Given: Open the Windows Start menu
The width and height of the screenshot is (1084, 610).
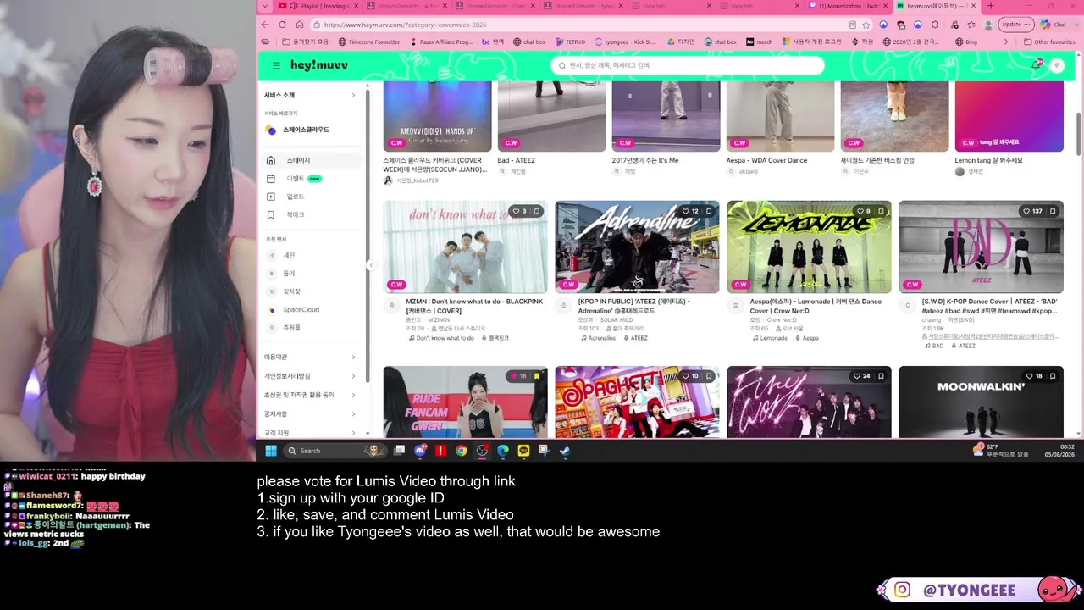Looking at the screenshot, I should click(x=270, y=451).
